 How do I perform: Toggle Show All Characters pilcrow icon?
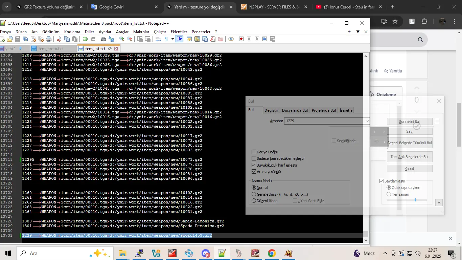pos(166,39)
